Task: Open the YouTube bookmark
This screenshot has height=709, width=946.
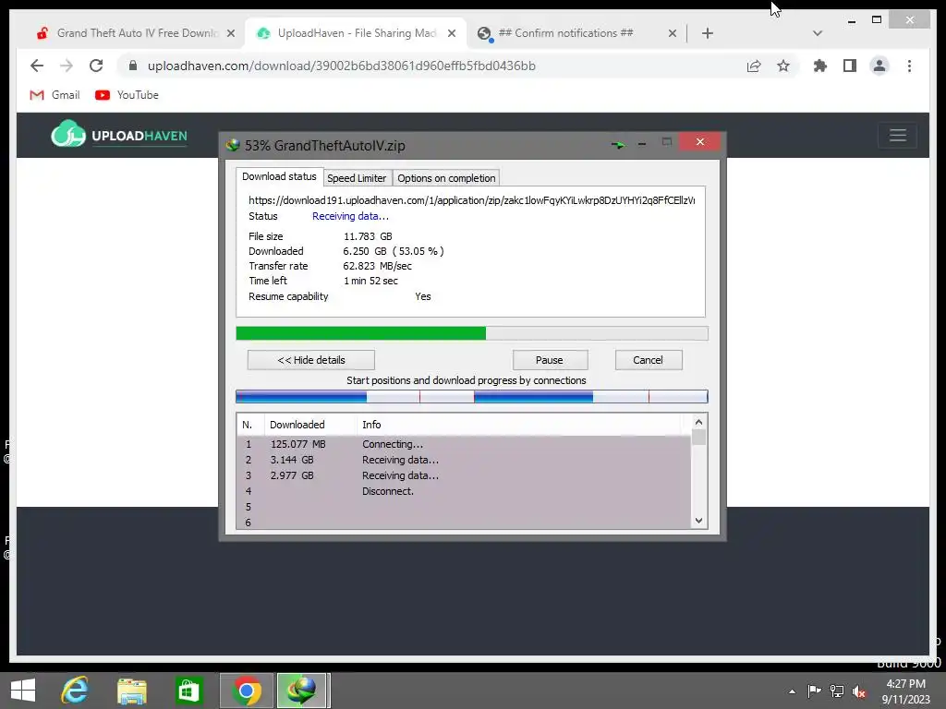Action: (x=127, y=95)
